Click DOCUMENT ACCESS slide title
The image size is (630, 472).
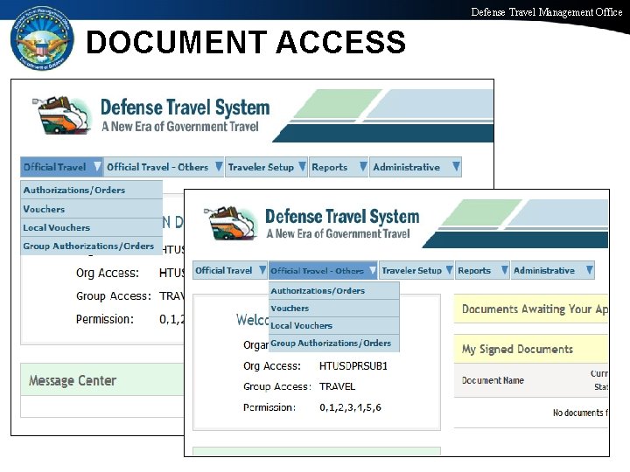pos(246,42)
